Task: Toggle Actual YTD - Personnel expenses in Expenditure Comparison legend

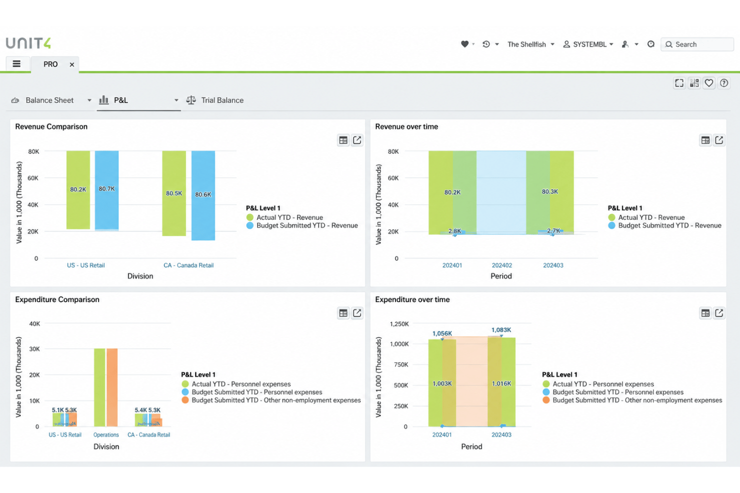Action: (236, 384)
